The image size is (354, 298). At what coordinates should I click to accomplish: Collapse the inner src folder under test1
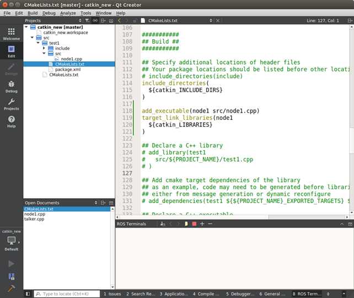click(44, 54)
